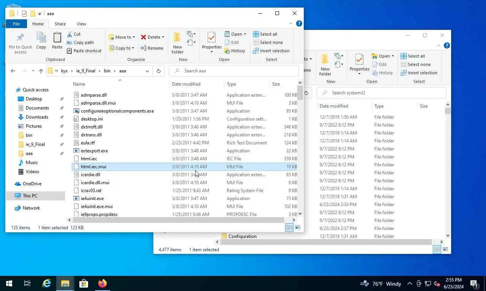Click Select none in the aaa window
Viewport: 486px width, 291px height.
[x=268, y=42]
